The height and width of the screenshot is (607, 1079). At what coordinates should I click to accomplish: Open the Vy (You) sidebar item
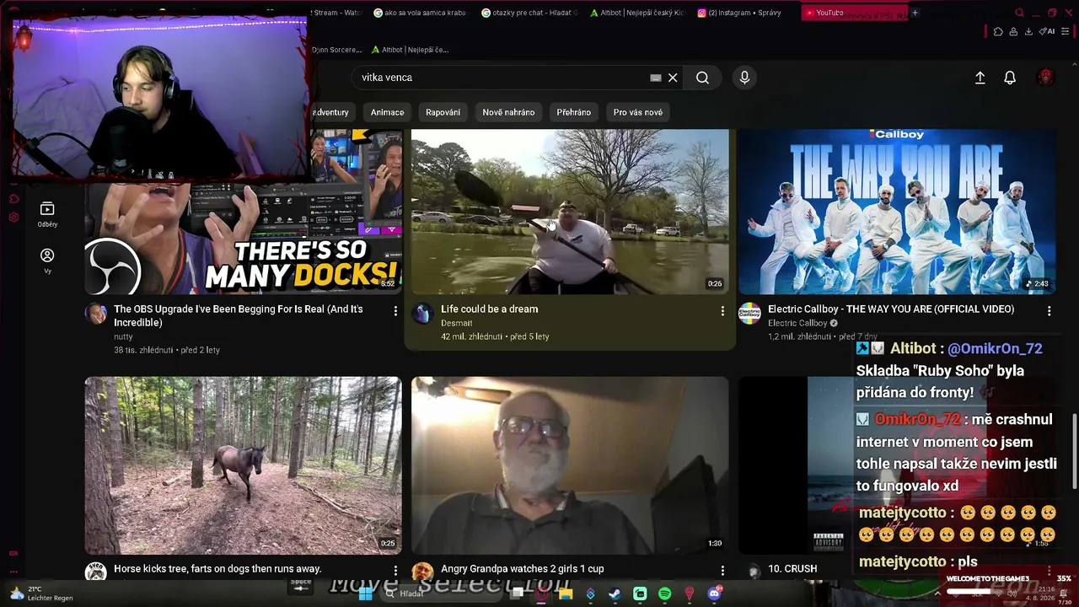47,261
